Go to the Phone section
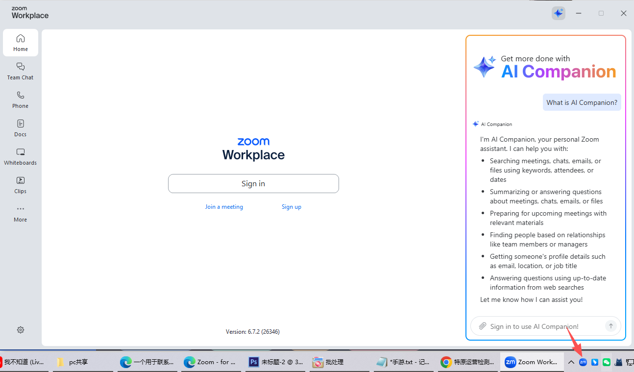The height and width of the screenshot is (372, 634). pos(21,99)
